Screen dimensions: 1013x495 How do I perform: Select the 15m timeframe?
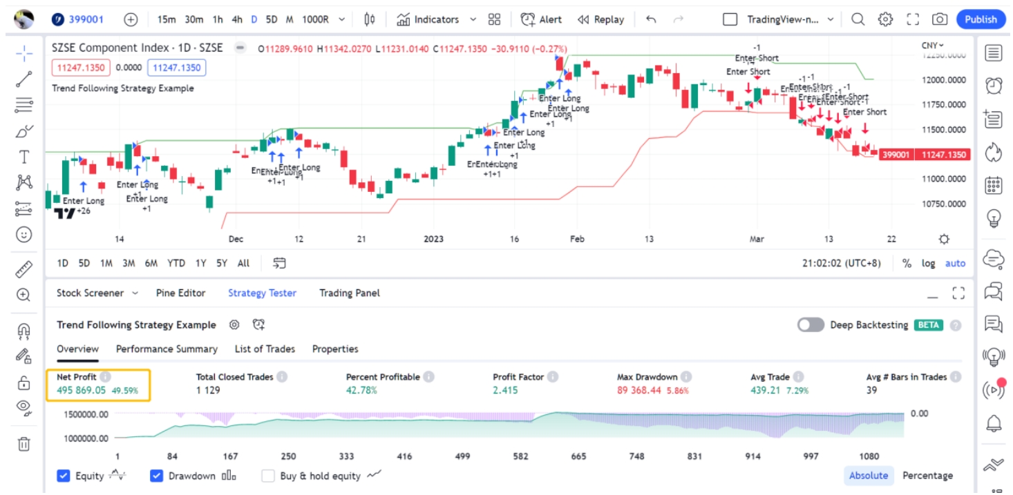pos(167,19)
